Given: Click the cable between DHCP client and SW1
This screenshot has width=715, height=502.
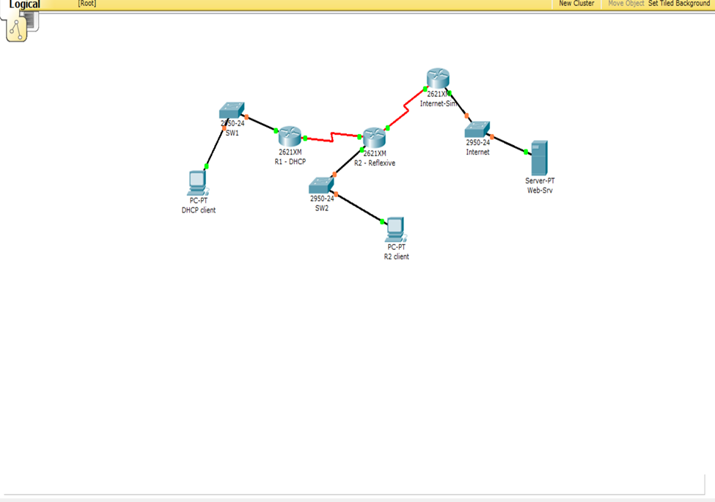Looking at the screenshot, I should pos(213,145).
